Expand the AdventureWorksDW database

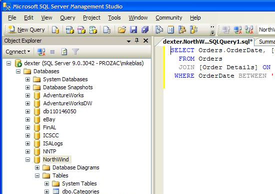click(27, 103)
